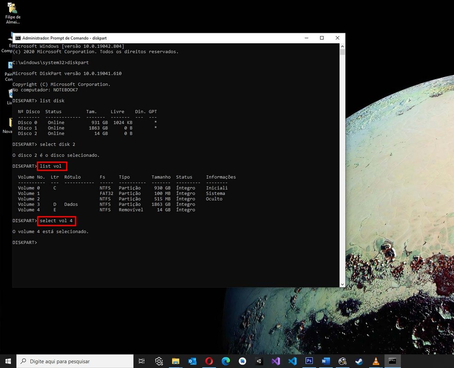
Task: Click the 'list disk' command text
Action: pyautogui.click(x=52, y=101)
